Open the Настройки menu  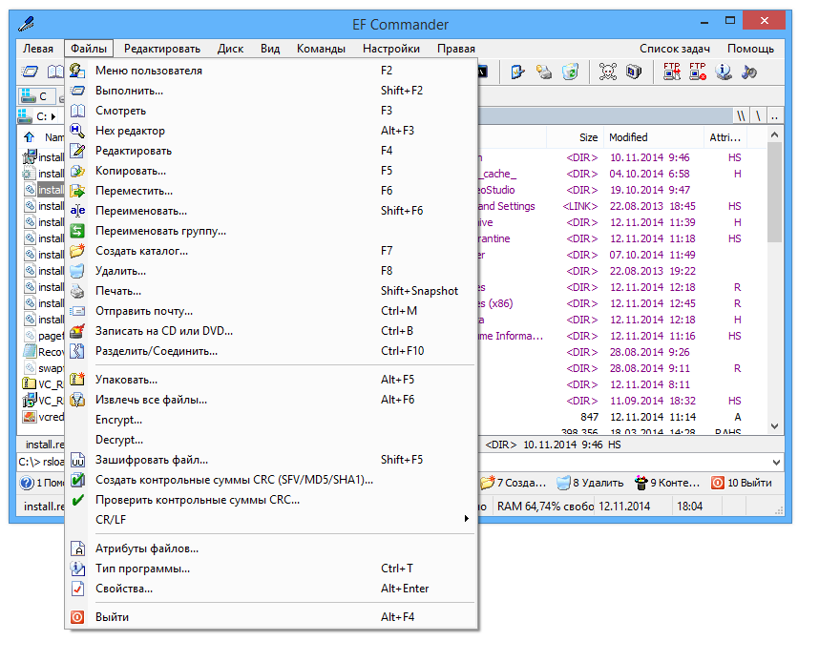tap(391, 49)
